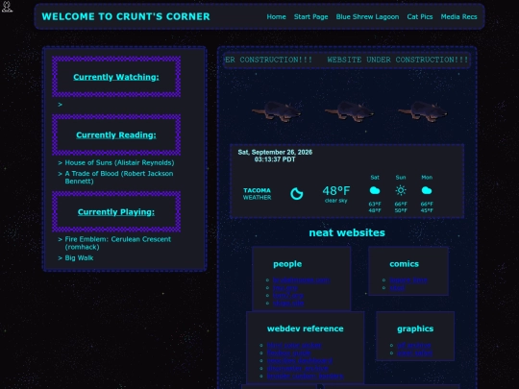This screenshot has height=389, width=519.
Task: Click the neat websites heading
Action: (x=347, y=232)
